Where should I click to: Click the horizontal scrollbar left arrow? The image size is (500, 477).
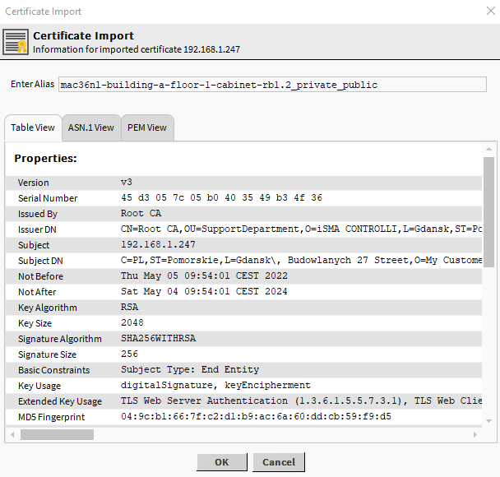point(12,434)
